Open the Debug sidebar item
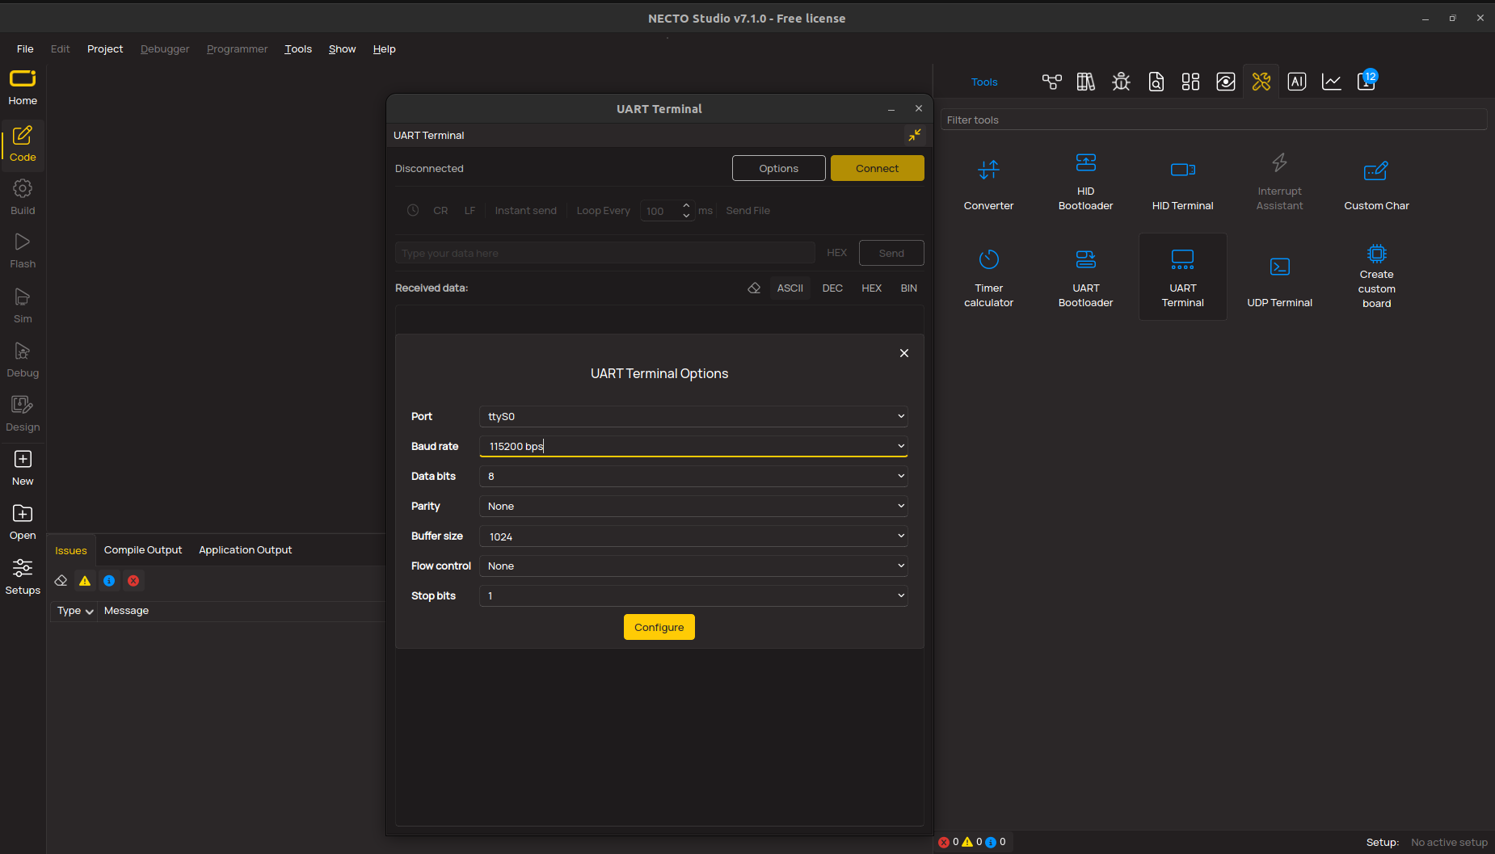The width and height of the screenshot is (1495, 854). 23,360
